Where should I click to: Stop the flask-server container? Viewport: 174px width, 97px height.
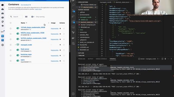click(60, 50)
